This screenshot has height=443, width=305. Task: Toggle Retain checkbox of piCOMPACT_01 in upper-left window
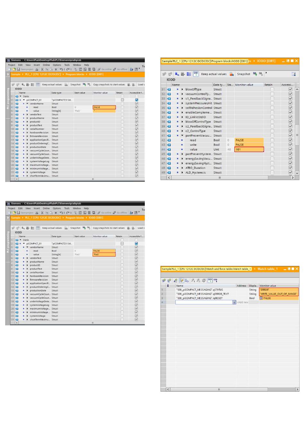(122, 100)
